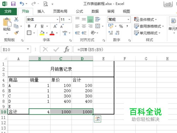177x133 pixels.
Task: Switch to the 数据 Data tab
Action: (95, 11)
